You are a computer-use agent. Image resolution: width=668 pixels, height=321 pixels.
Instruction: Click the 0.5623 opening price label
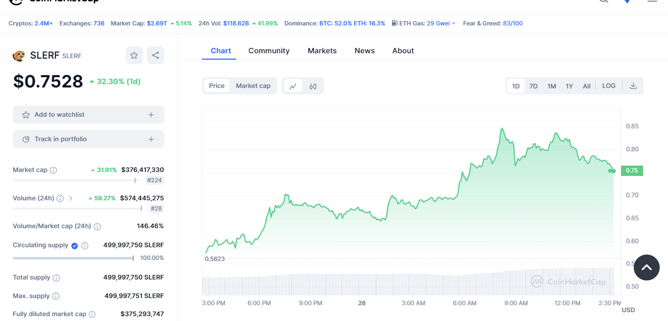tap(215, 259)
